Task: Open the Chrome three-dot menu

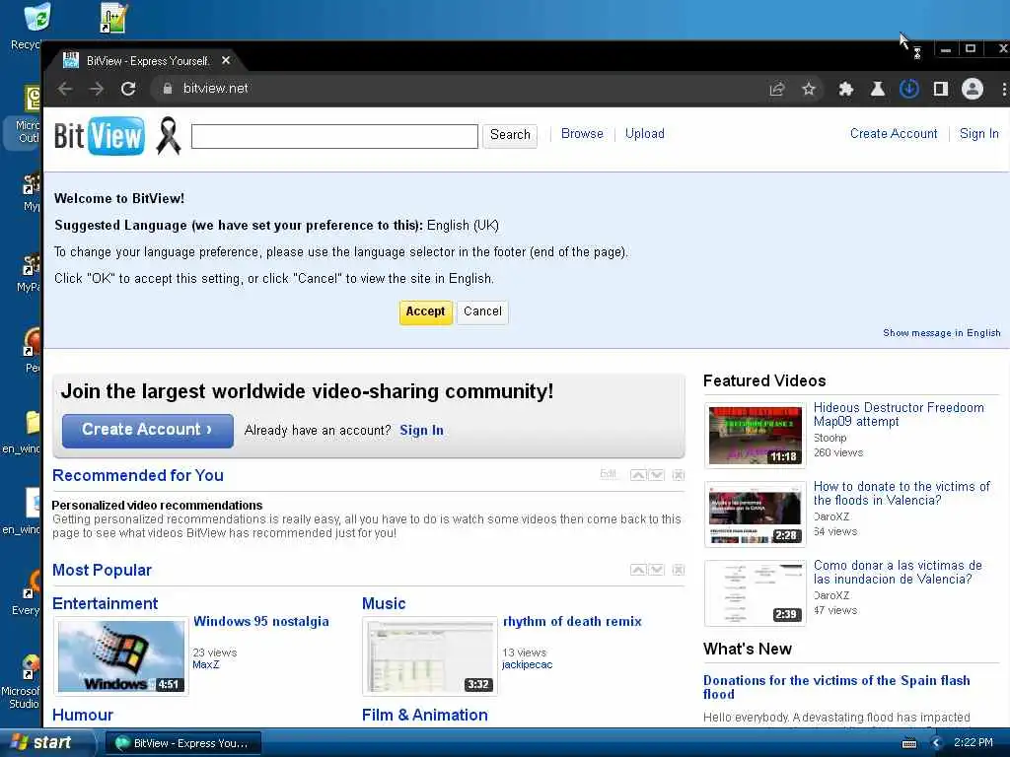Action: coord(1003,89)
